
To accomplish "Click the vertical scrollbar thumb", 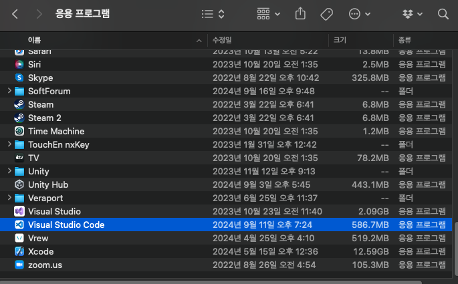I will pyautogui.click(x=455, y=249).
